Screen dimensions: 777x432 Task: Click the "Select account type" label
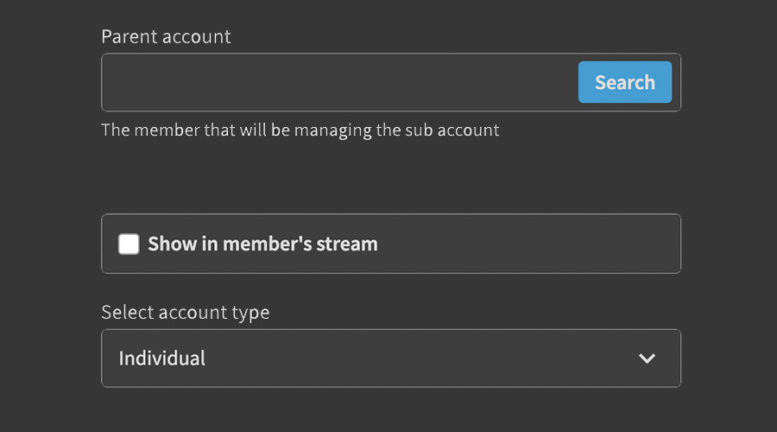click(x=185, y=312)
